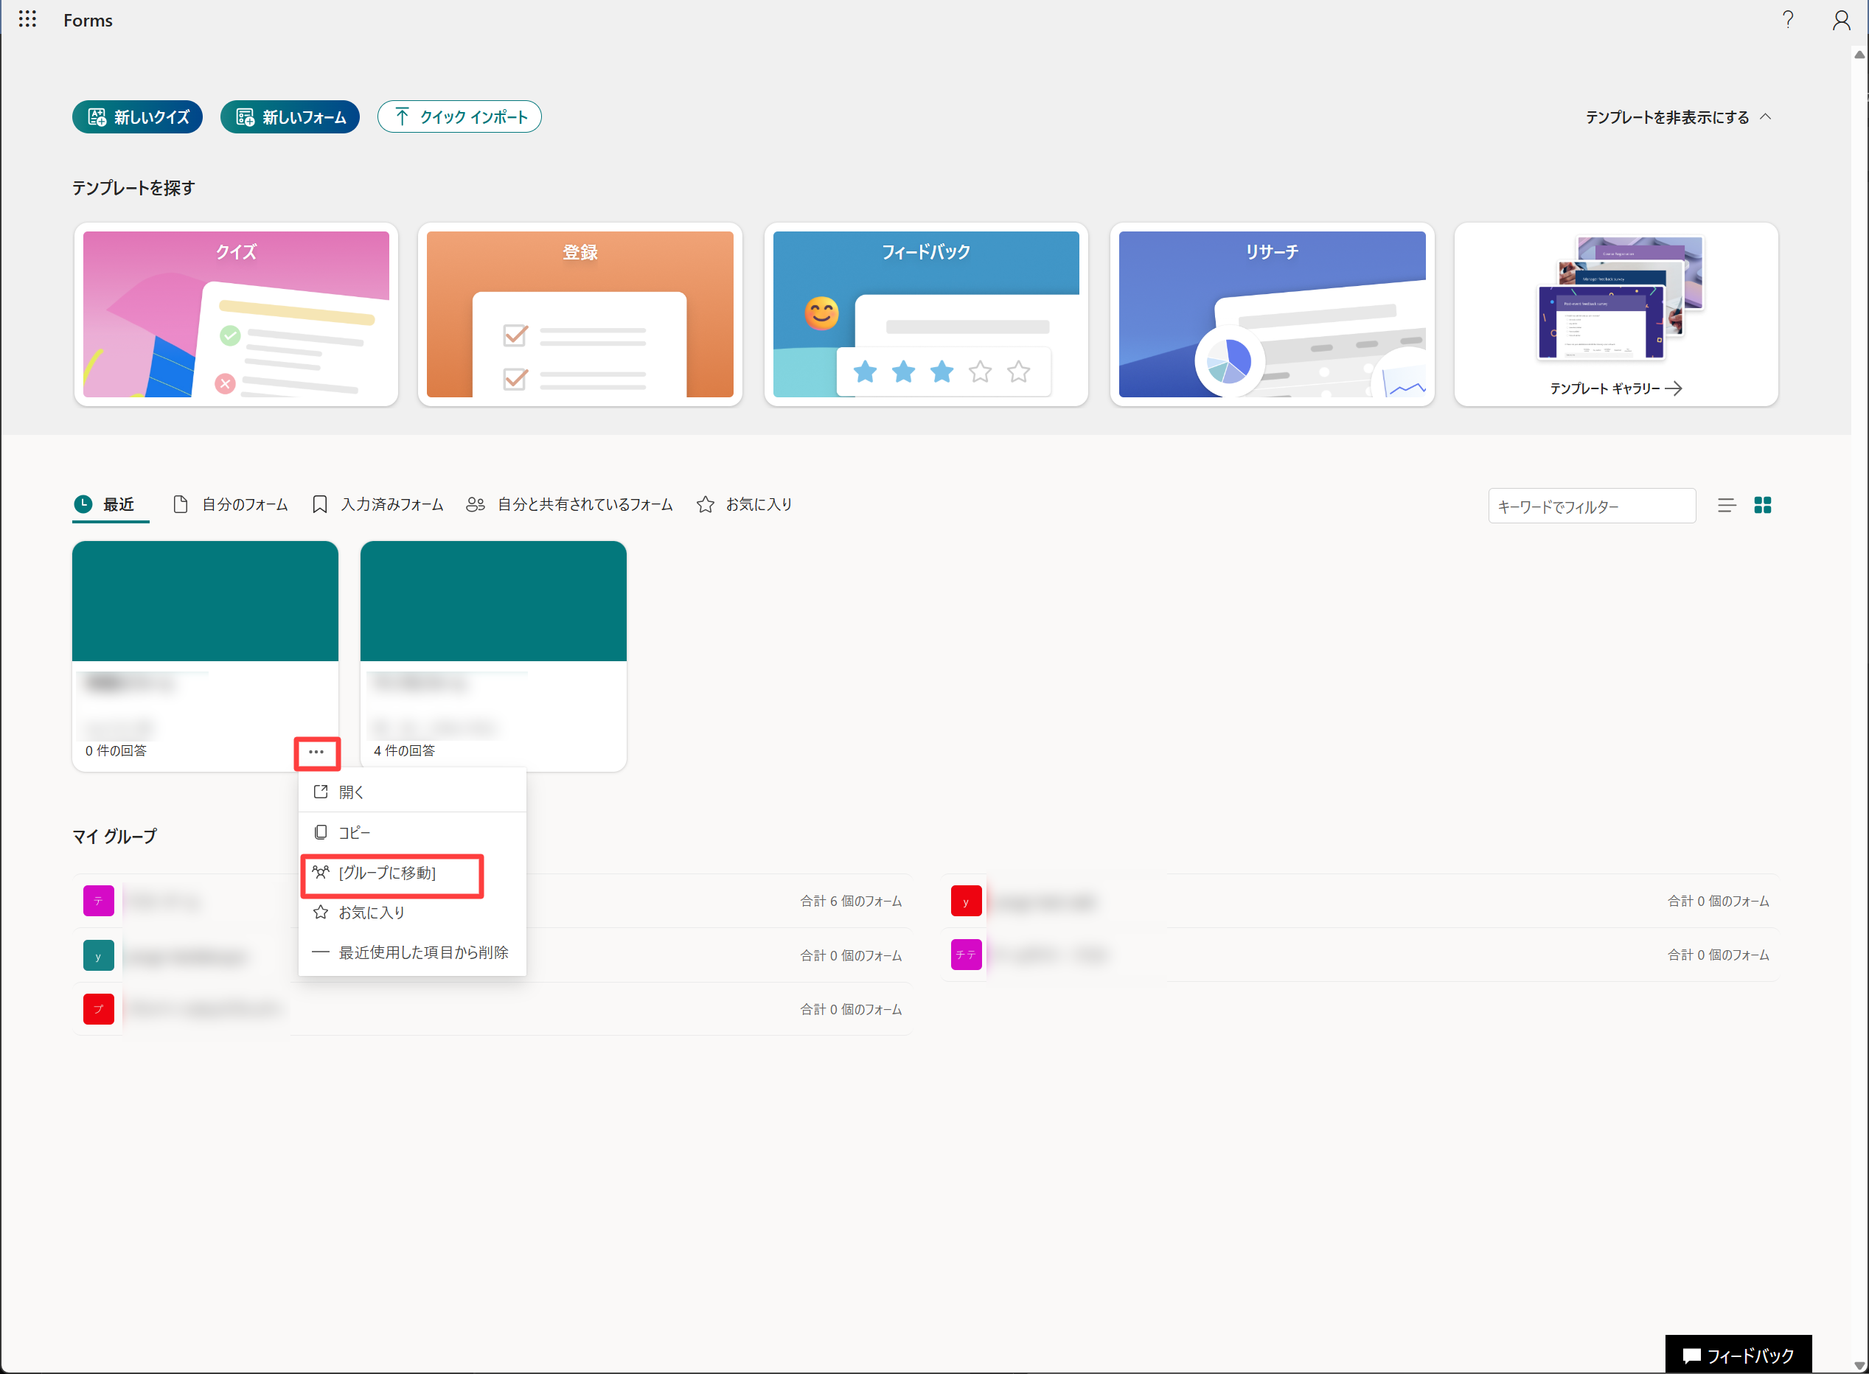The width and height of the screenshot is (1869, 1374).
Task: Click the クイック インポート button
Action: (x=459, y=116)
